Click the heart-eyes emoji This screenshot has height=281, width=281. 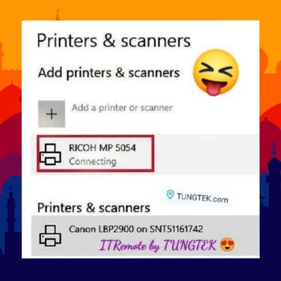coord(228,245)
